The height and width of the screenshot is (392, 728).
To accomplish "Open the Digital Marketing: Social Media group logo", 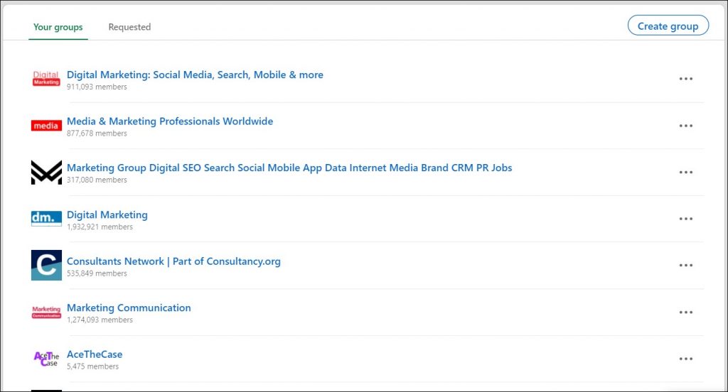I will 46,79.
